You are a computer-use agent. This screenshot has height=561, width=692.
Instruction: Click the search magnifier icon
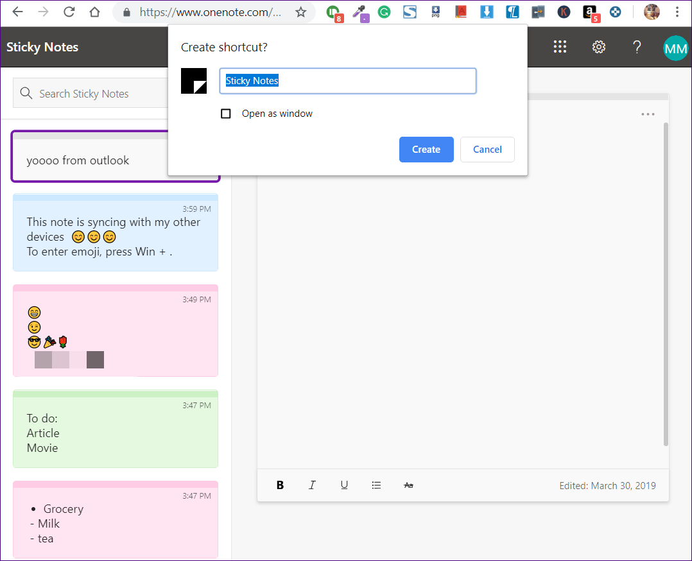(26, 93)
